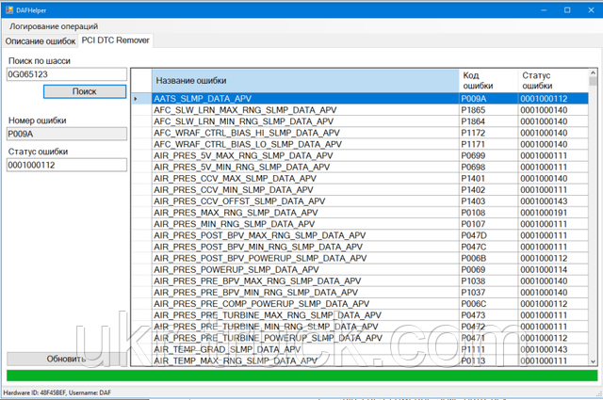Click the Обновить button
The image size is (603, 400).
click(67, 359)
